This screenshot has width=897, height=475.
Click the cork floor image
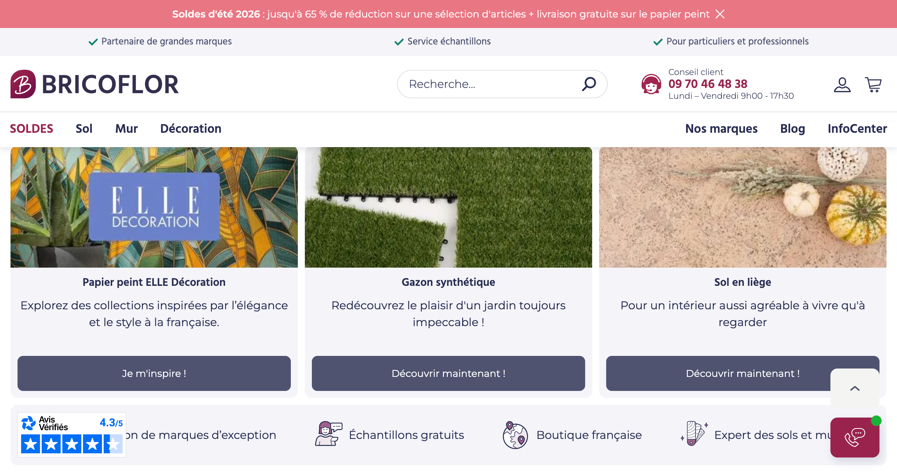tap(743, 207)
